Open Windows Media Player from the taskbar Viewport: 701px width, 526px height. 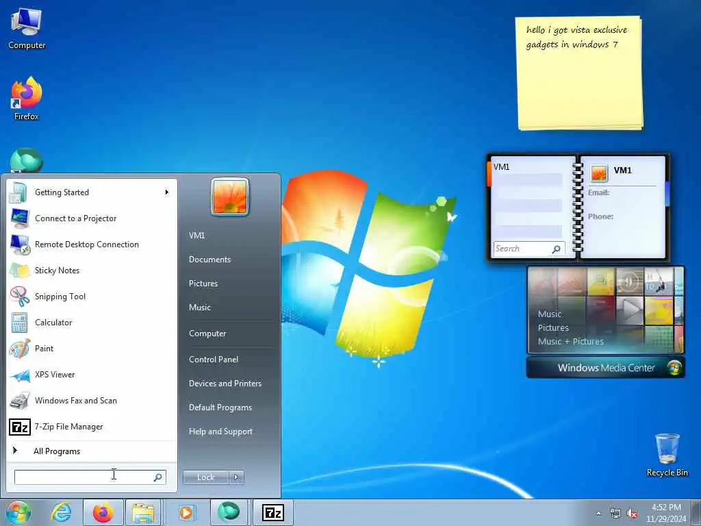point(186,512)
